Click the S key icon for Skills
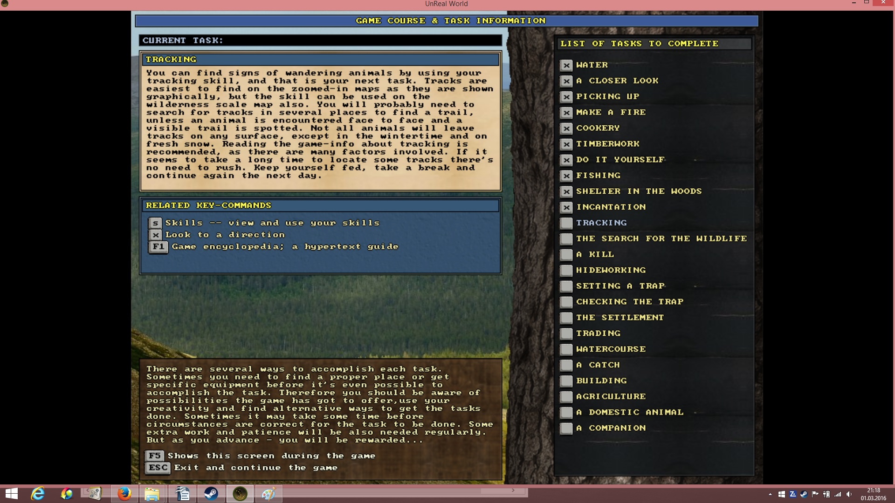This screenshot has width=895, height=503. tap(155, 223)
